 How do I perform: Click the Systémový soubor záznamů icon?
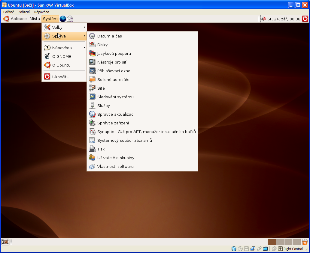click(92, 140)
